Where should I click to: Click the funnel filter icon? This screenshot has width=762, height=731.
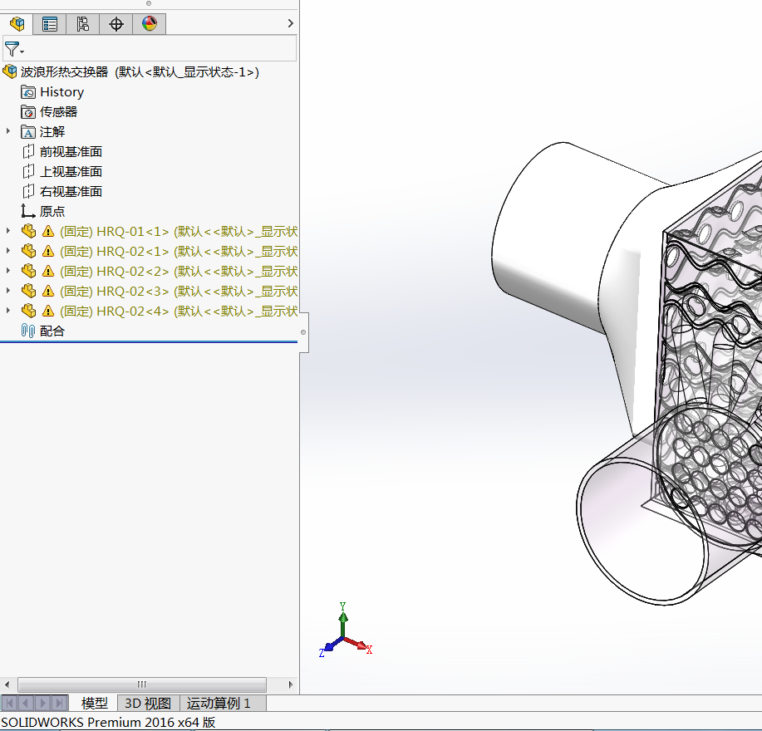coord(12,49)
